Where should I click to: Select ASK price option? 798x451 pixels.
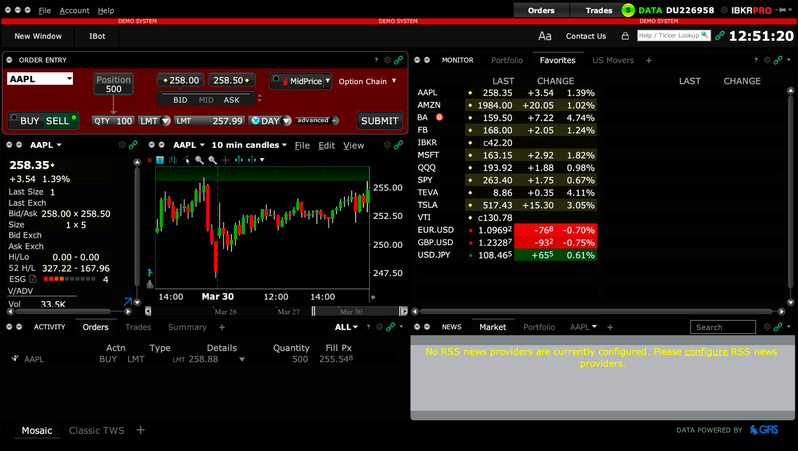[231, 100]
